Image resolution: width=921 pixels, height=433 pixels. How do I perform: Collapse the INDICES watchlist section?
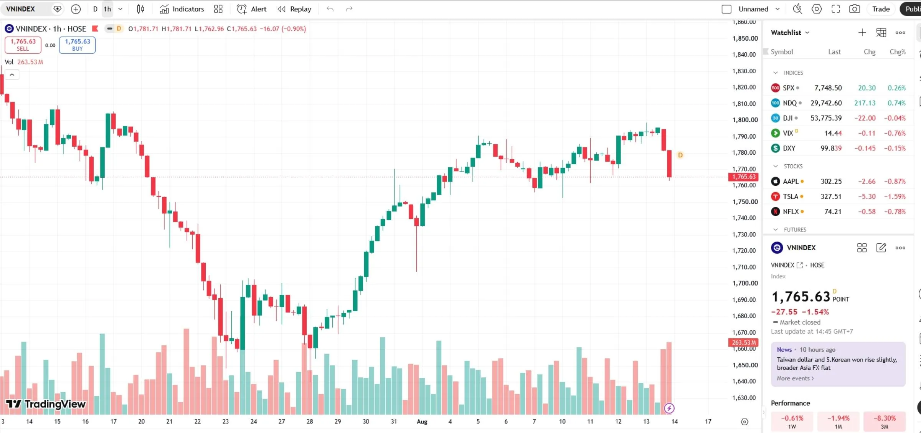775,73
